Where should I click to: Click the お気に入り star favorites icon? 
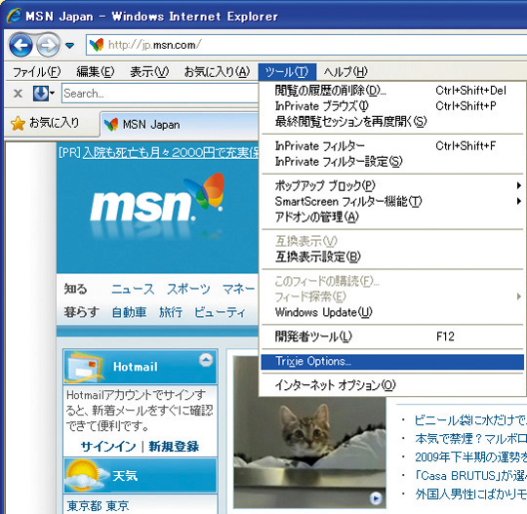[x=18, y=124]
